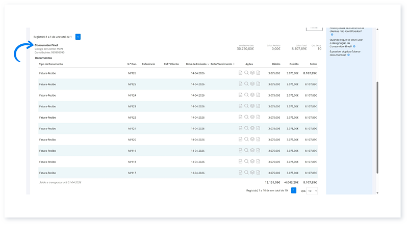View document M/122 with magnifier icon

[x=246, y=117]
